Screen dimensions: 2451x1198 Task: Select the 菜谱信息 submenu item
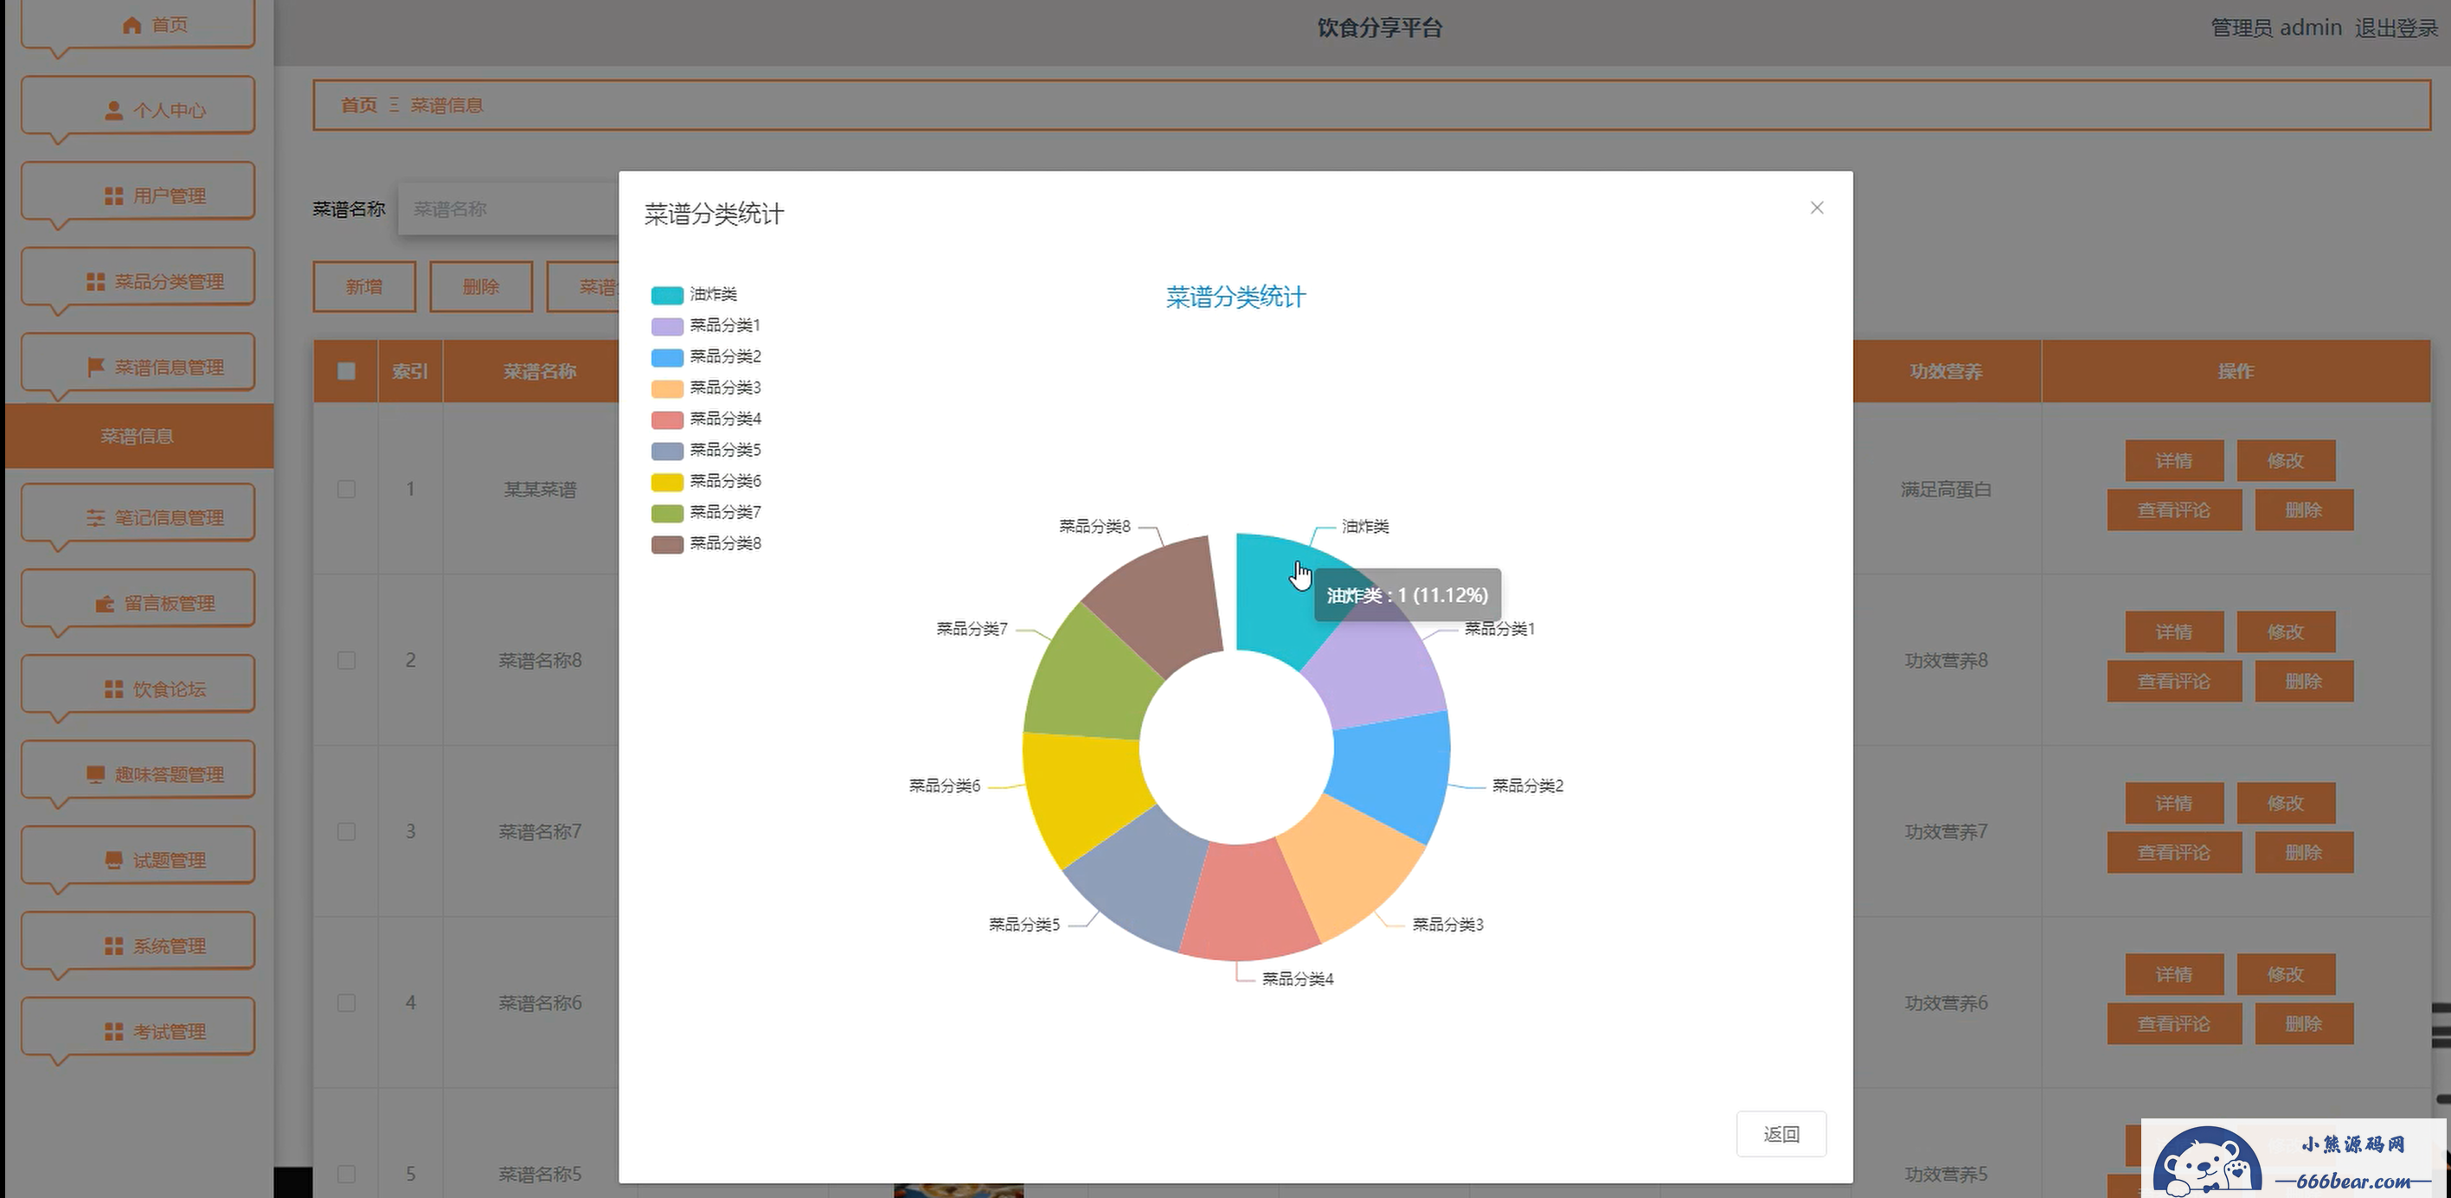[139, 436]
